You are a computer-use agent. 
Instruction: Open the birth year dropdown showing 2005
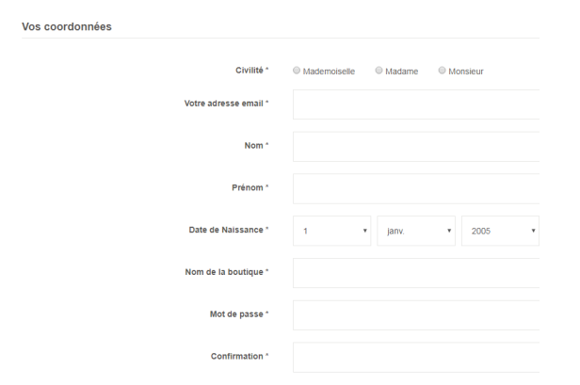point(500,231)
